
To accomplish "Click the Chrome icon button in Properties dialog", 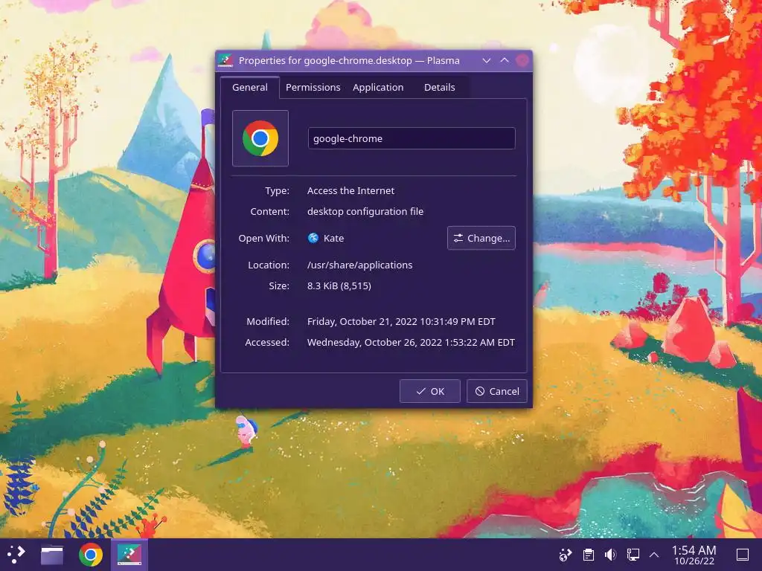I will point(260,138).
